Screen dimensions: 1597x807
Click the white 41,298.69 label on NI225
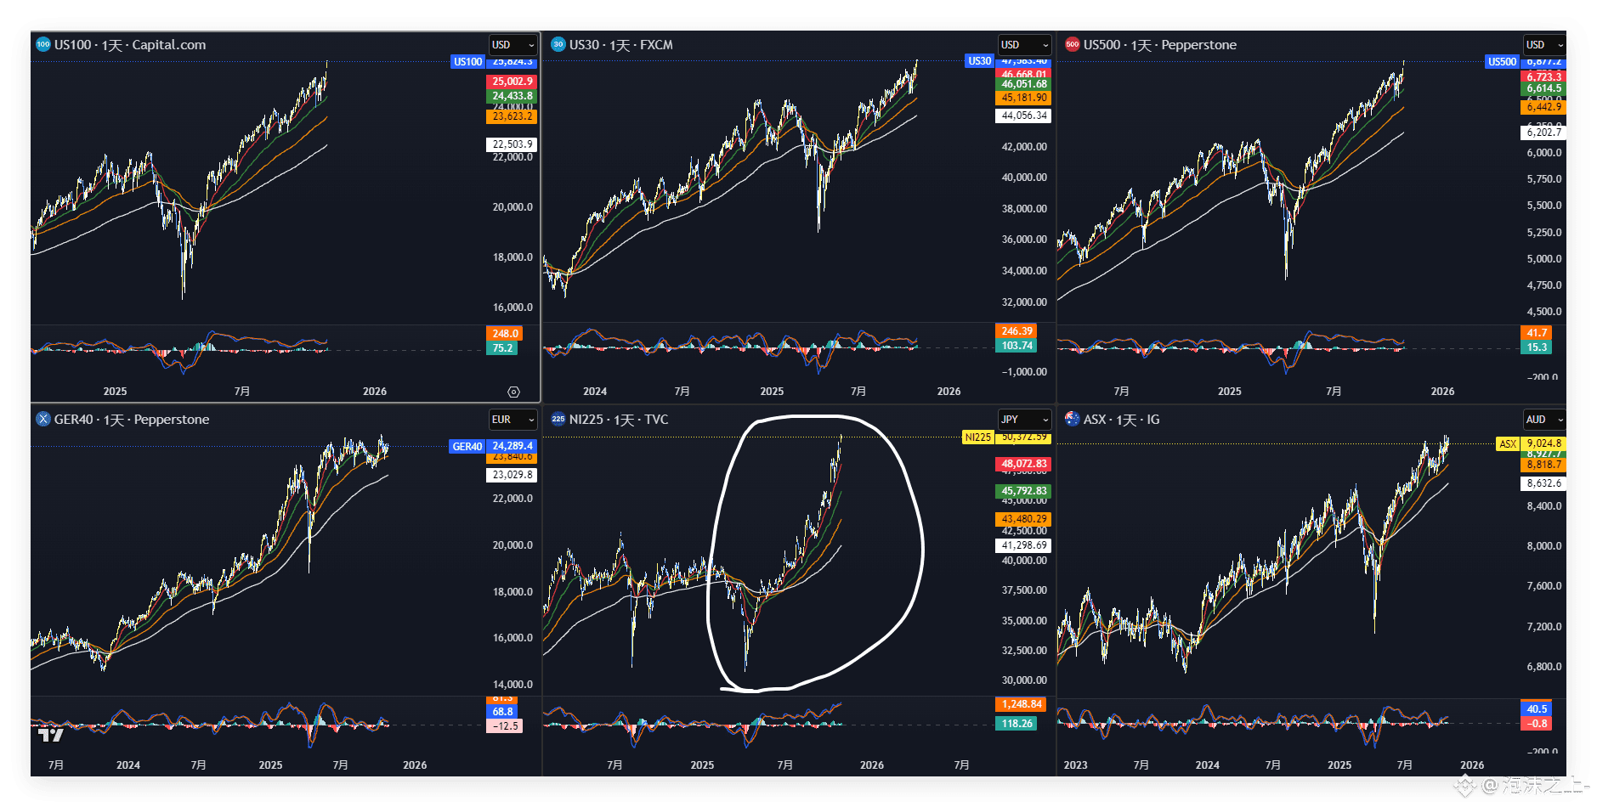click(1024, 545)
